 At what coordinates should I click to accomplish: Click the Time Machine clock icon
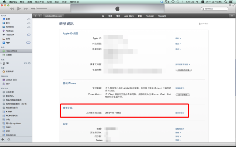point(178,2)
